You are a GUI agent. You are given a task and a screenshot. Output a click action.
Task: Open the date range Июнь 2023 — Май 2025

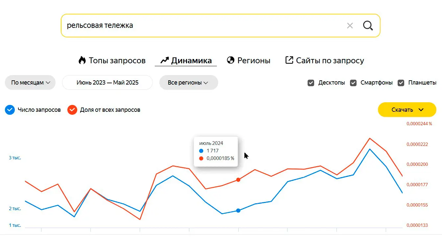coord(107,83)
